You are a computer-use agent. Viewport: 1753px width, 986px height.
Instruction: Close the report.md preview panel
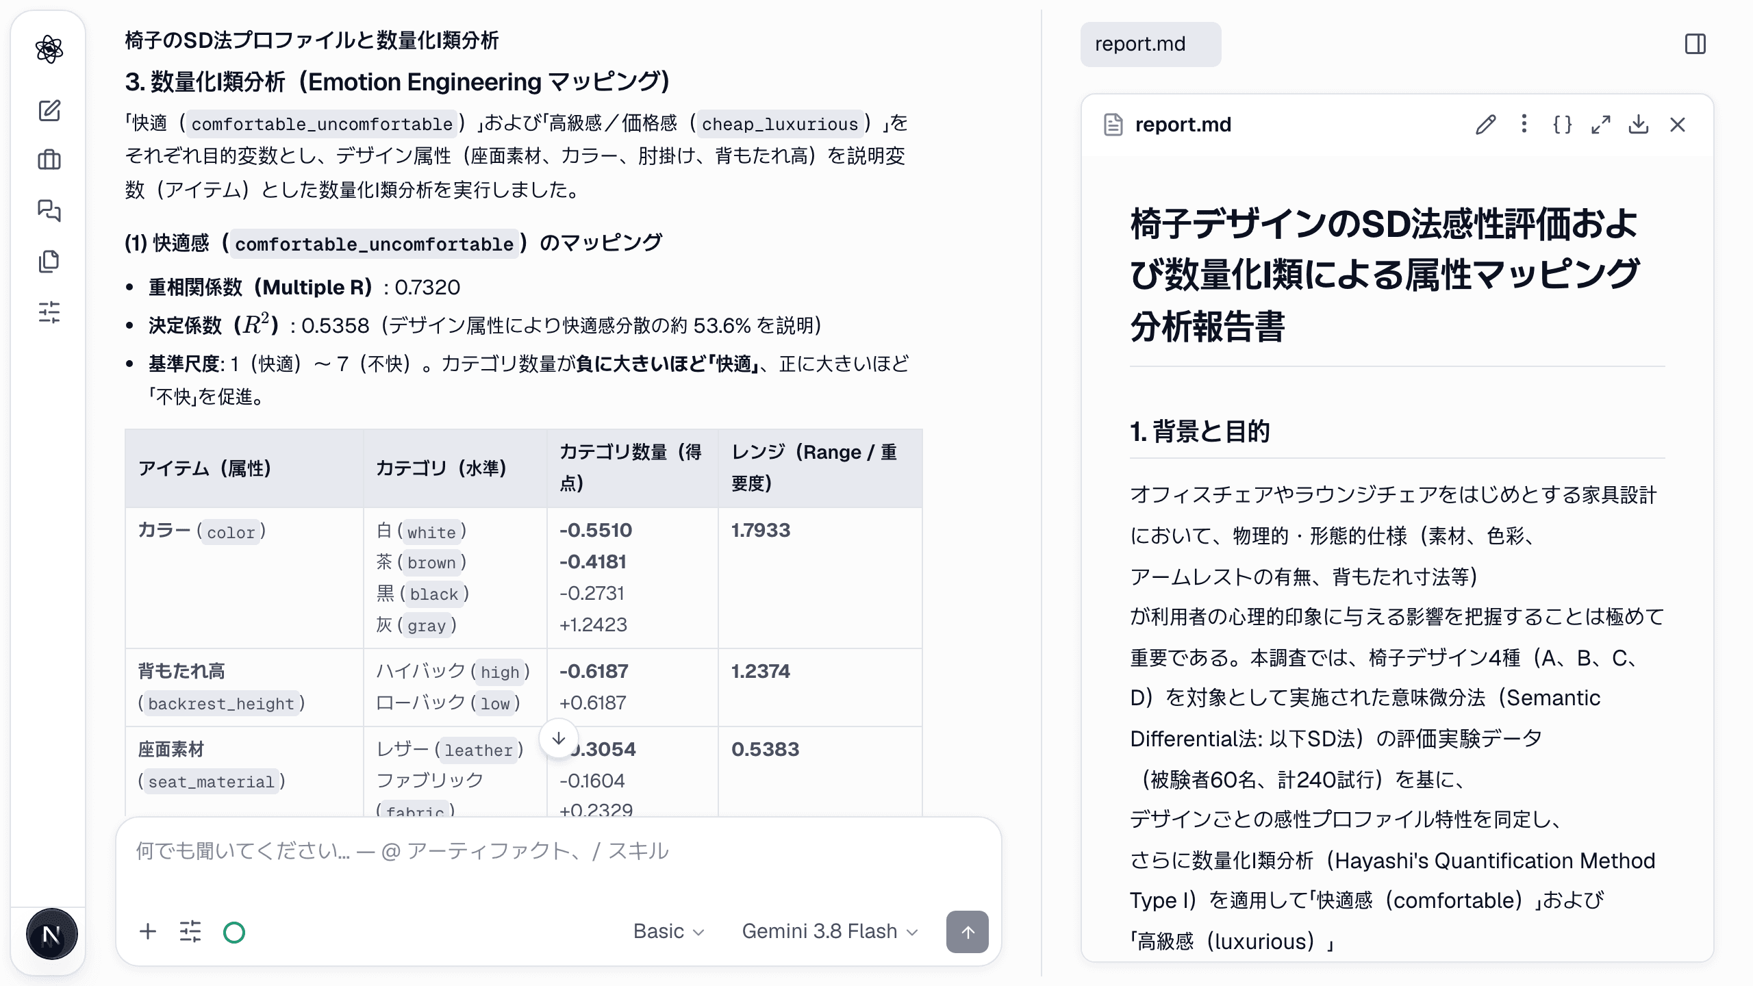pos(1678,125)
